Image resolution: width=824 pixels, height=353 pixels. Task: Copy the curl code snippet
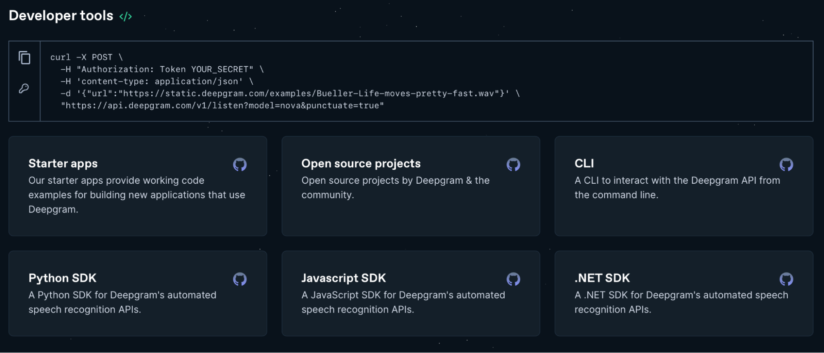[24, 58]
